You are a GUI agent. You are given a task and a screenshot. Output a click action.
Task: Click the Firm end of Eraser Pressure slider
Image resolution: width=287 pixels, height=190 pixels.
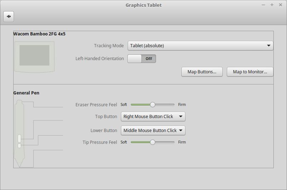(174, 105)
